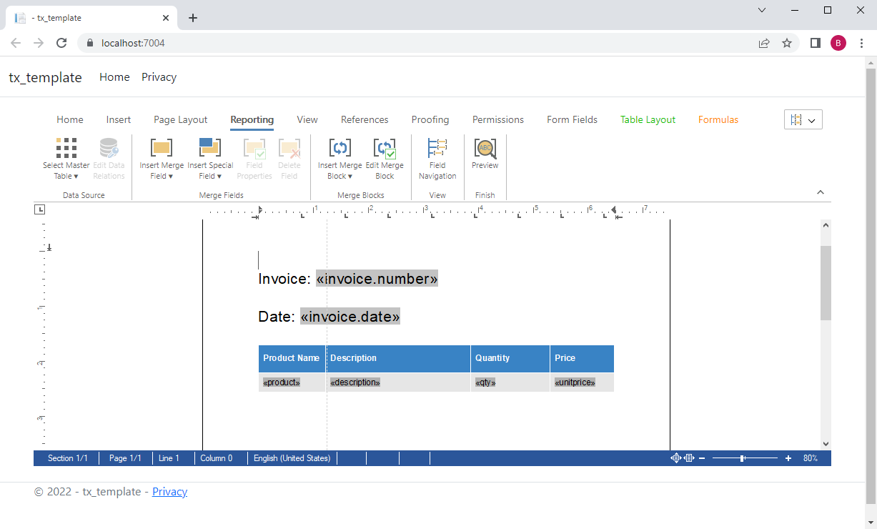This screenshot has width=877, height=529.
Task: Click Privacy link in footer
Action: (169, 492)
